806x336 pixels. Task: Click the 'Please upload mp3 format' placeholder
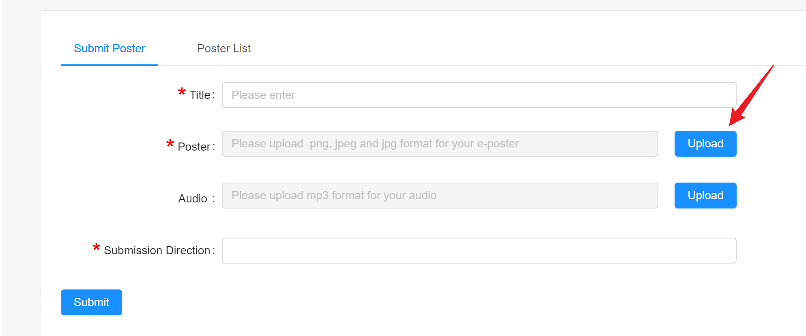coord(334,196)
